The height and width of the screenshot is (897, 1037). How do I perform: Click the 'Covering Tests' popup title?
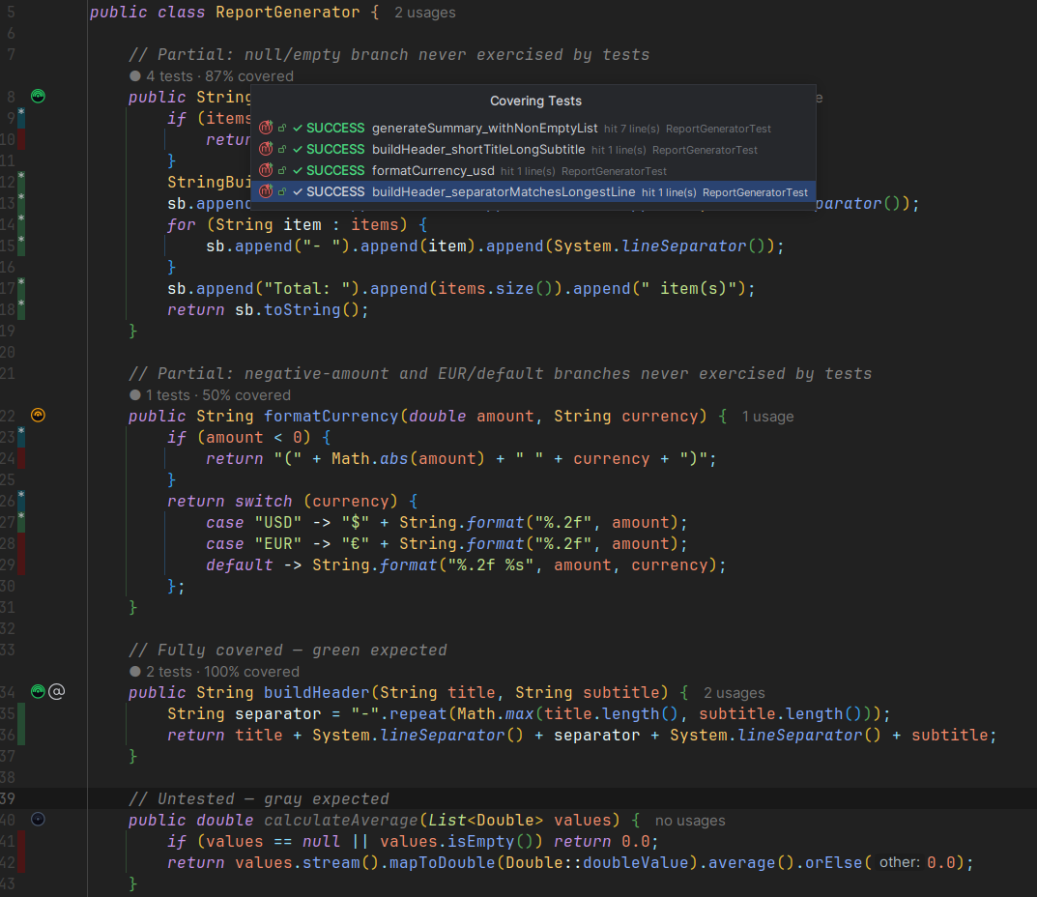[x=535, y=101]
